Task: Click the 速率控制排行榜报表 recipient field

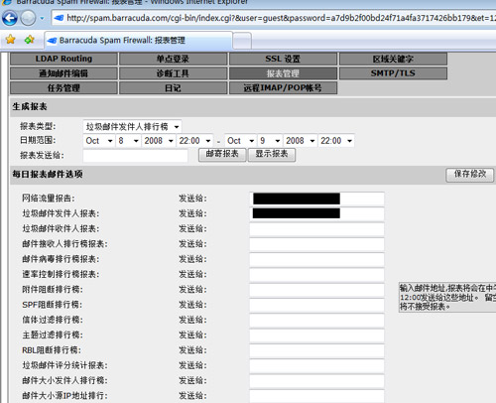Action: [316, 275]
